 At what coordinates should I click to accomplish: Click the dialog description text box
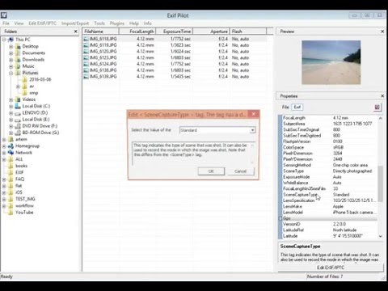193,154
